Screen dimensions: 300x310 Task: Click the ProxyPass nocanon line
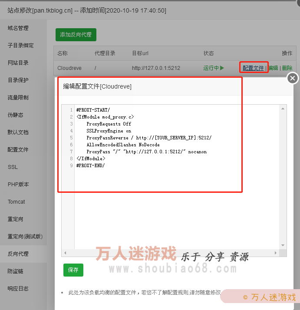pyautogui.click(x=147, y=152)
